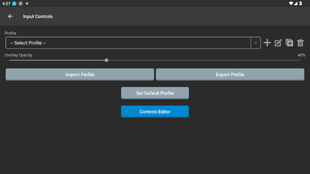310x174 pixels.
Task: Click the Overlay Opacity slider handle
Action: pyautogui.click(x=106, y=60)
